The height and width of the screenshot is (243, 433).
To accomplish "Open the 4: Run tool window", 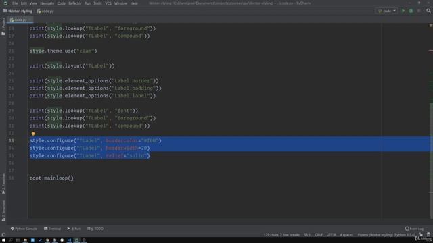I will [74, 229].
